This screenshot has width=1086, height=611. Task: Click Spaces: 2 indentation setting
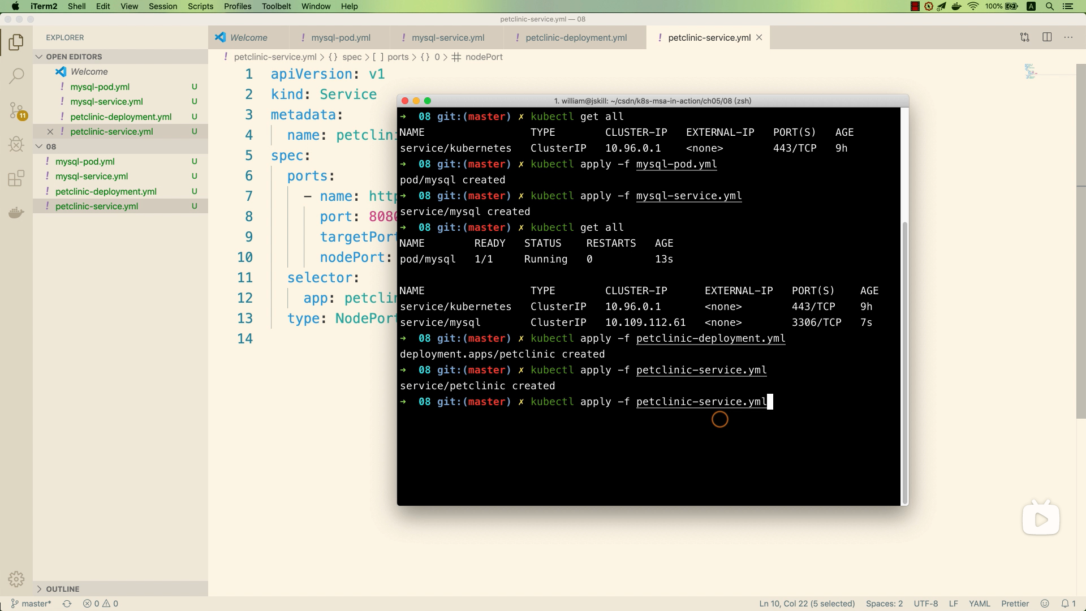pyautogui.click(x=884, y=604)
